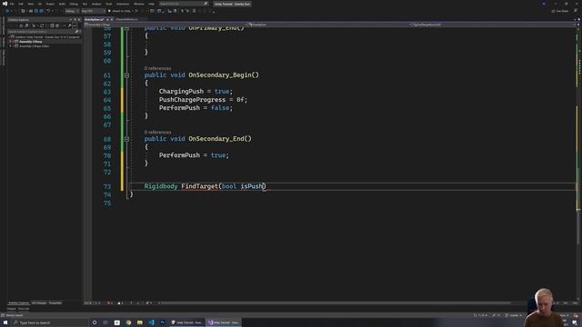The image size is (582, 327).
Task: Switch to the active GravityGun.cs tab
Action: pyautogui.click(x=95, y=20)
